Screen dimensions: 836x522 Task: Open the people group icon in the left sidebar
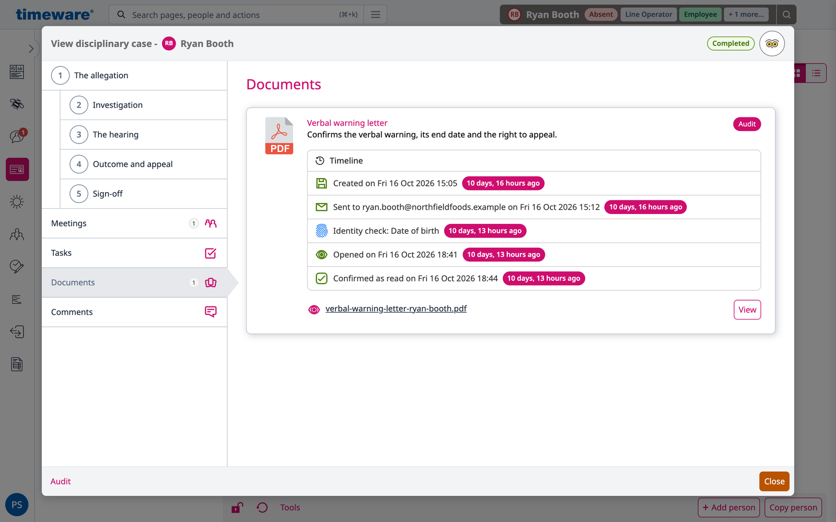tap(17, 234)
